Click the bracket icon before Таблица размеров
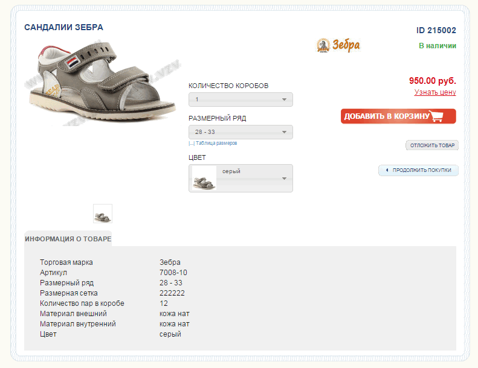 (192, 144)
